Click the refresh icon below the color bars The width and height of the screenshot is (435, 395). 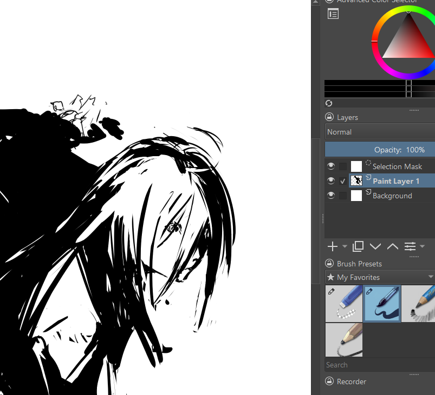tap(329, 103)
